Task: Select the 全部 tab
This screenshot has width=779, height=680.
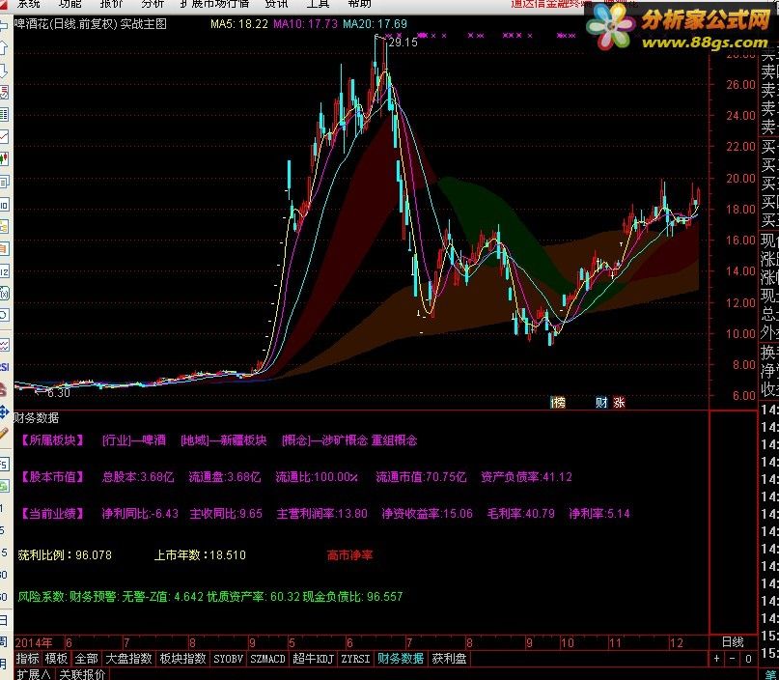Action: pos(86,659)
